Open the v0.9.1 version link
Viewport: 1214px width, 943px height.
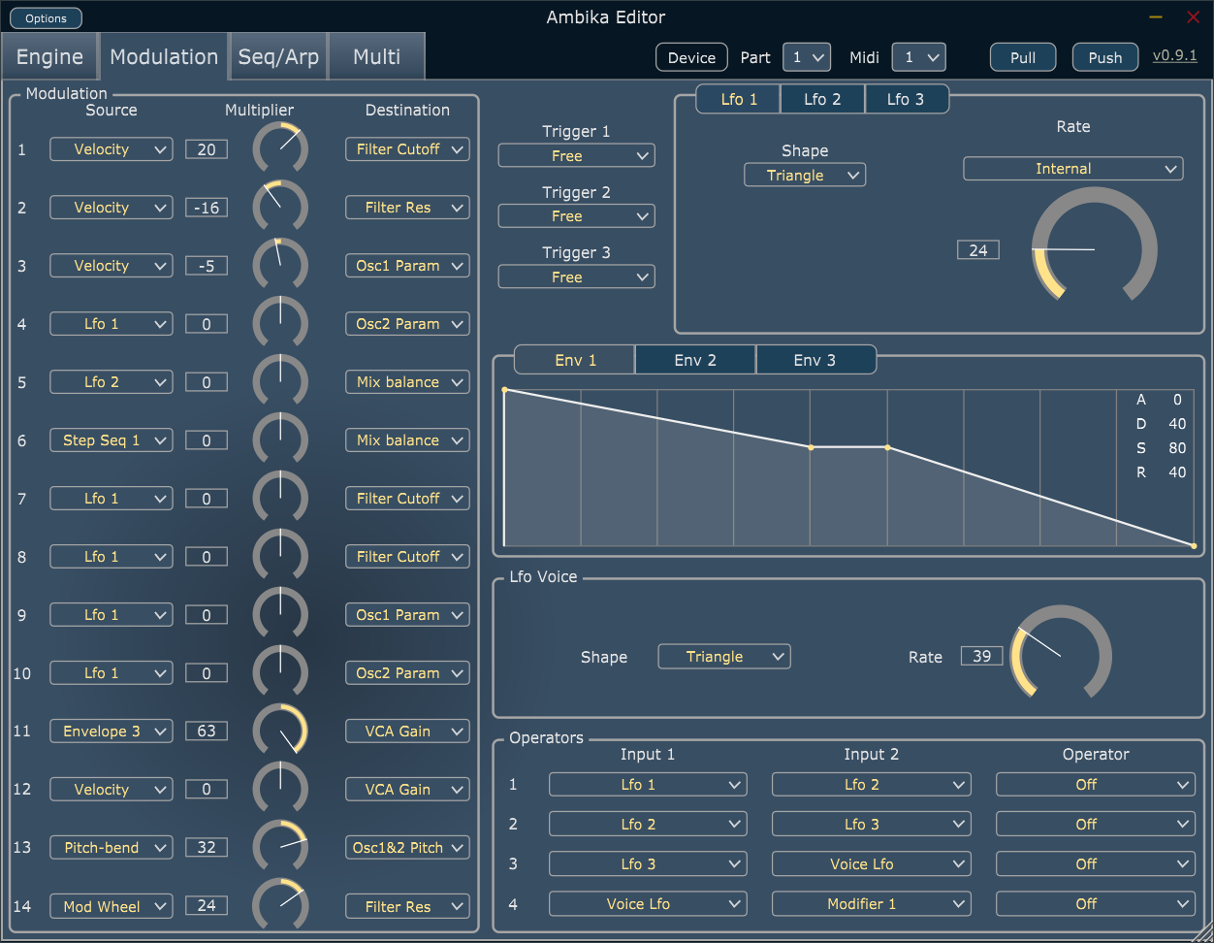pyautogui.click(x=1174, y=55)
